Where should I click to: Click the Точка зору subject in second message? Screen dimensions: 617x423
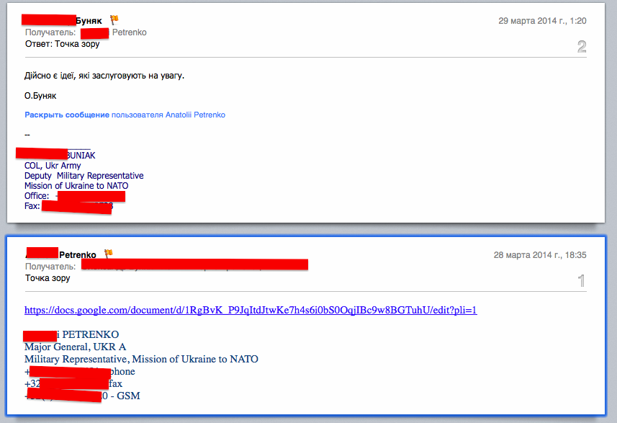click(48, 278)
